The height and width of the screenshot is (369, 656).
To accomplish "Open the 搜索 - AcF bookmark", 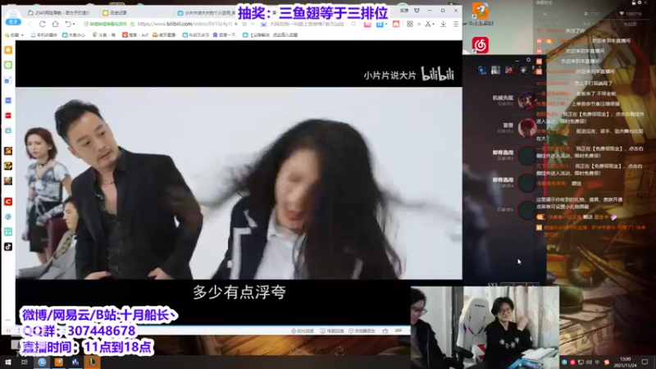I will pyautogui.click(x=135, y=35).
